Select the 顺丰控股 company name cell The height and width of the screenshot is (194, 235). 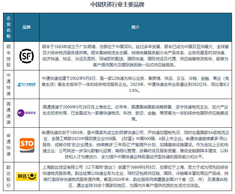click(8, 56)
